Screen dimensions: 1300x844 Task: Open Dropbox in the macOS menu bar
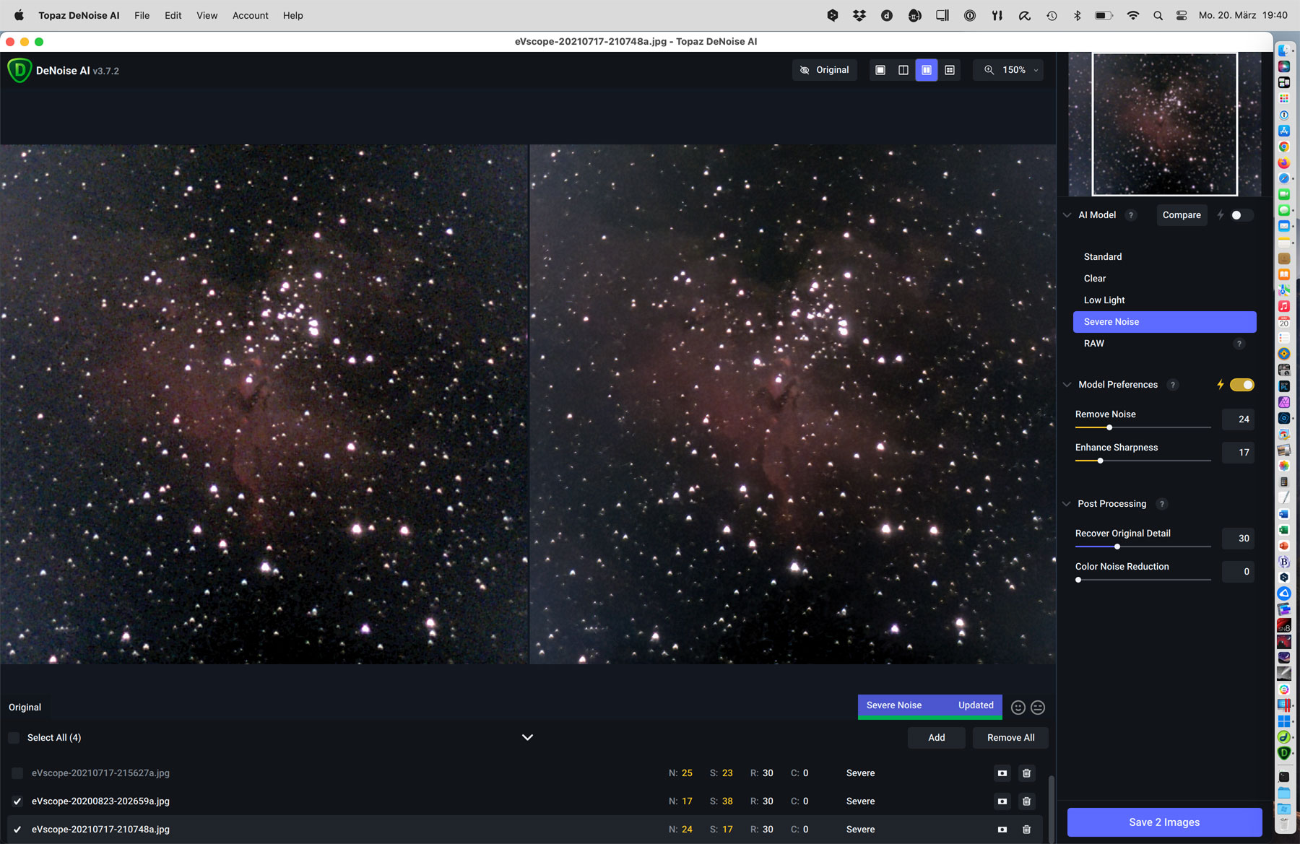pos(859,15)
